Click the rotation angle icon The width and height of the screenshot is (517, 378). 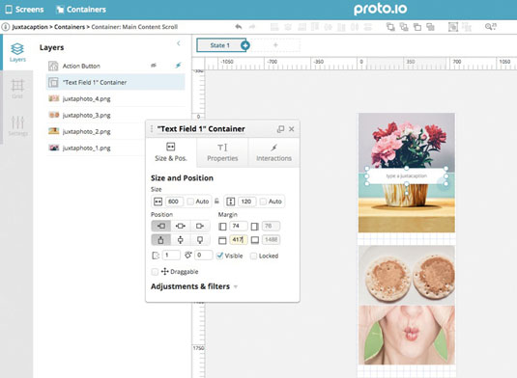187,255
